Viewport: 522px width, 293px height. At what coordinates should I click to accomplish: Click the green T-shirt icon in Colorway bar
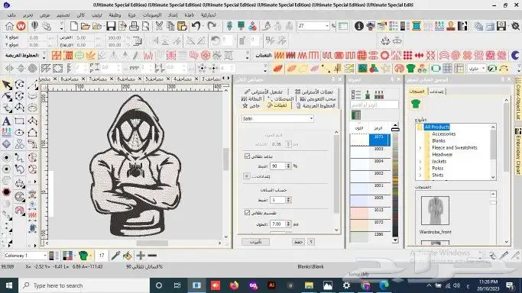[x=83, y=256]
